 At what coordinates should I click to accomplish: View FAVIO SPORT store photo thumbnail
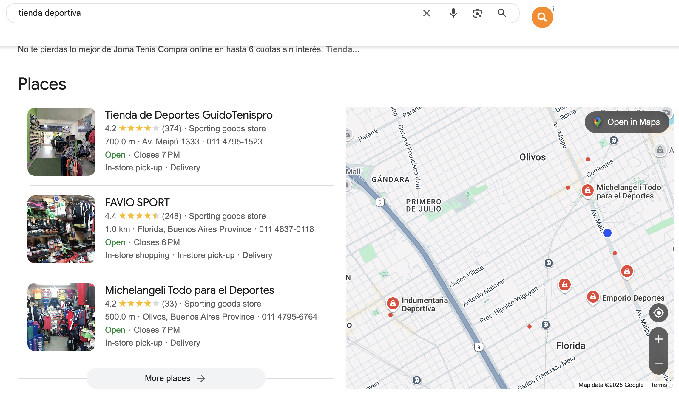[61, 229]
